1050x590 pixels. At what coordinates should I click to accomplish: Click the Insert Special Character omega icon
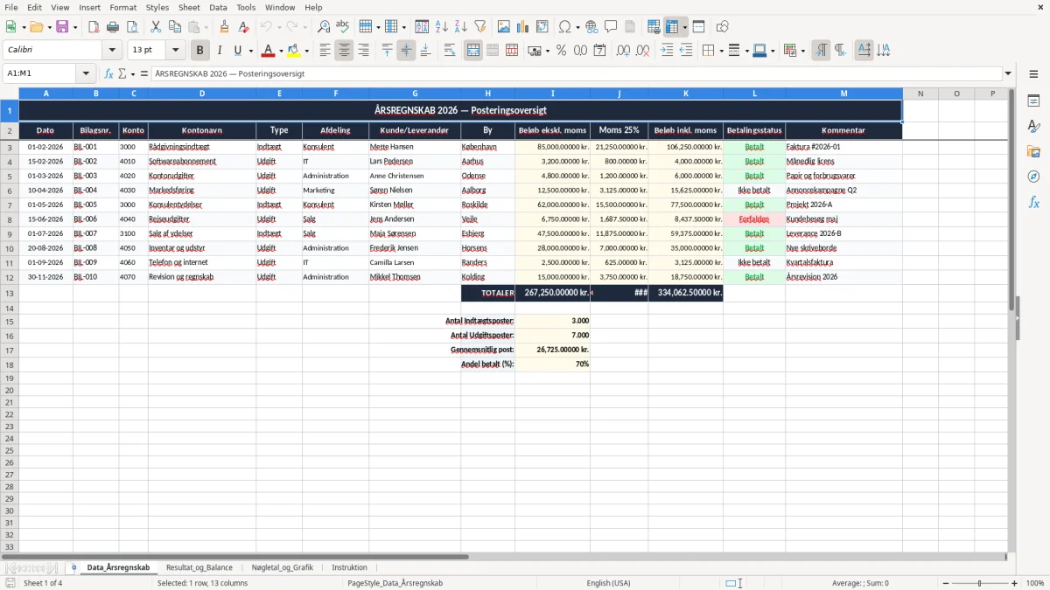pos(564,27)
